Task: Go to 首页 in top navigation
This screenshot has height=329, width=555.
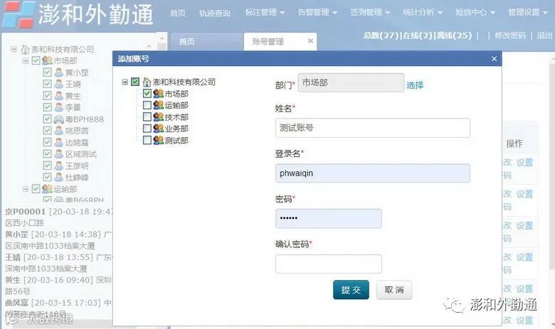Action: (x=178, y=13)
